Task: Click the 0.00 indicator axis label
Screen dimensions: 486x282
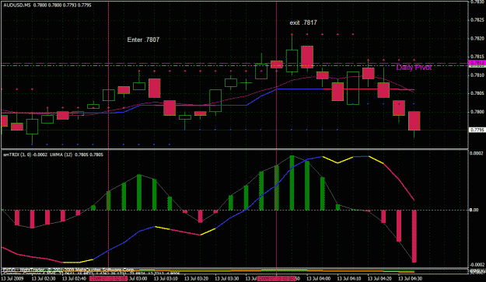Action: (474, 210)
